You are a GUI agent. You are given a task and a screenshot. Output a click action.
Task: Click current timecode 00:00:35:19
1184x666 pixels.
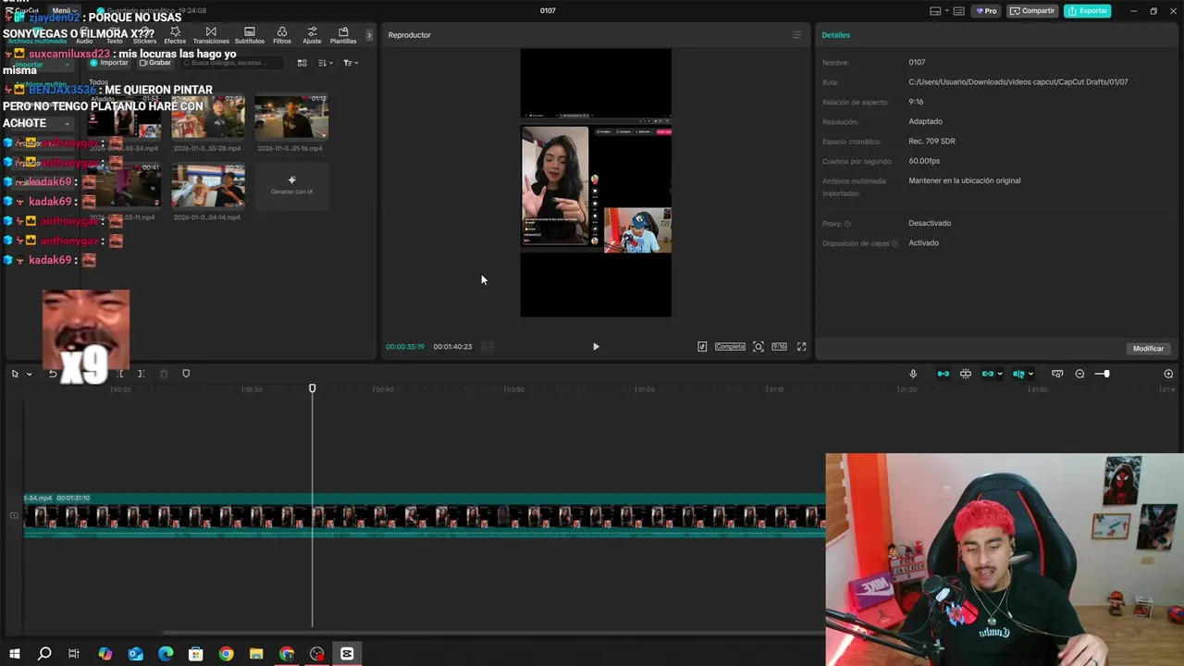tap(405, 347)
